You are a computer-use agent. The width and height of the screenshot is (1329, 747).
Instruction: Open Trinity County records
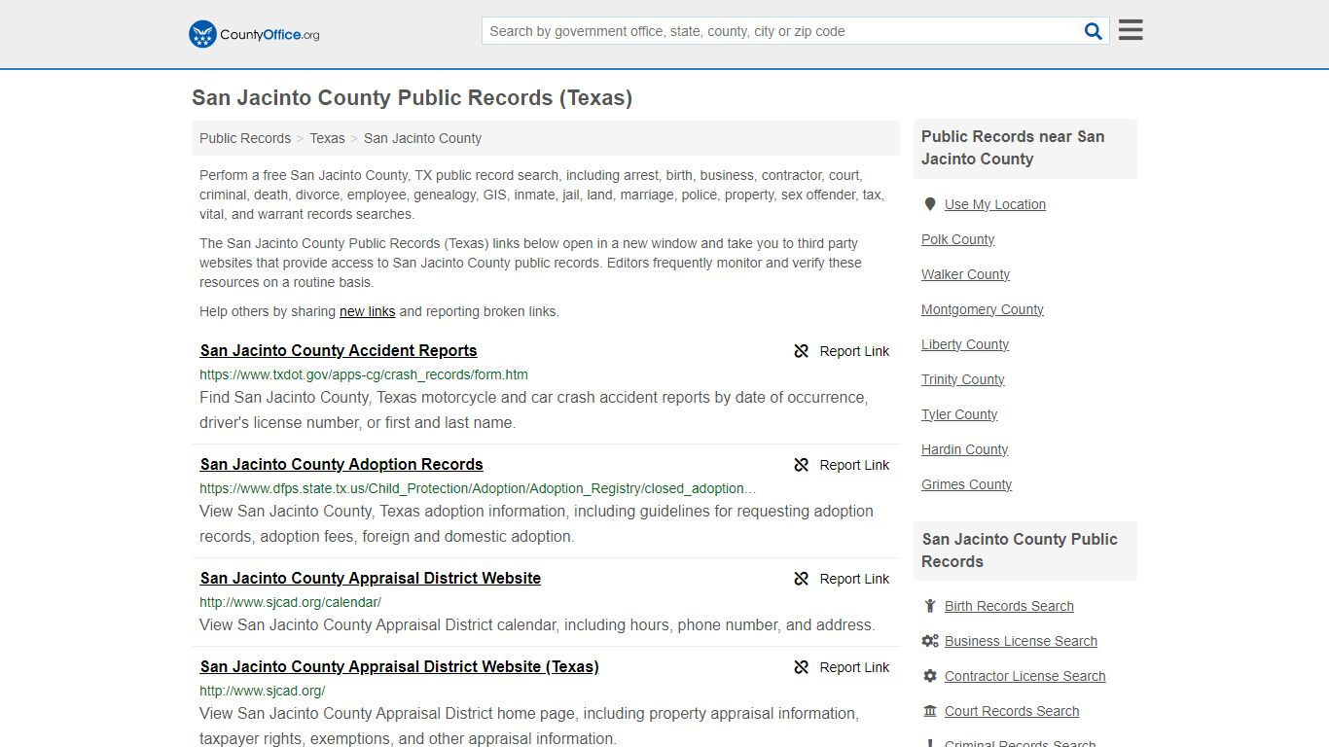tap(963, 379)
